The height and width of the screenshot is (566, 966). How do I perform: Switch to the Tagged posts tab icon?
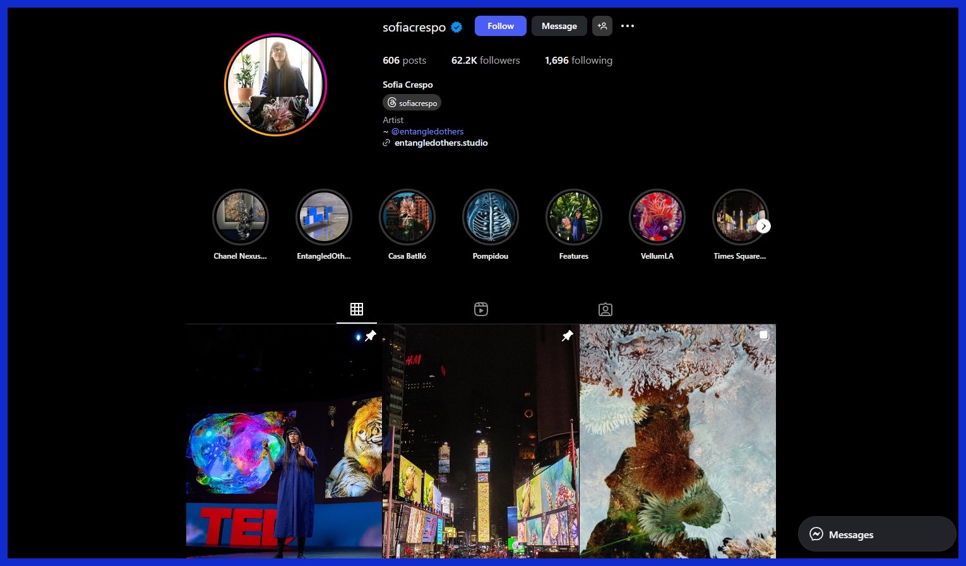click(605, 309)
